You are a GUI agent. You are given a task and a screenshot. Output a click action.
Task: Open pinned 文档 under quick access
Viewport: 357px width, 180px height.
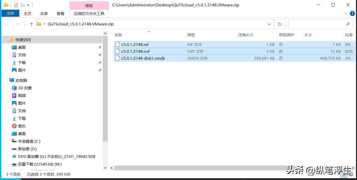pos(22,55)
